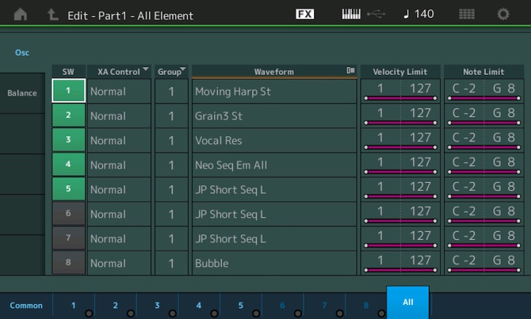The height and width of the screenshot is (319, 531).
Task: Tap the USB connection icon
Action: [x=376, y=14]
